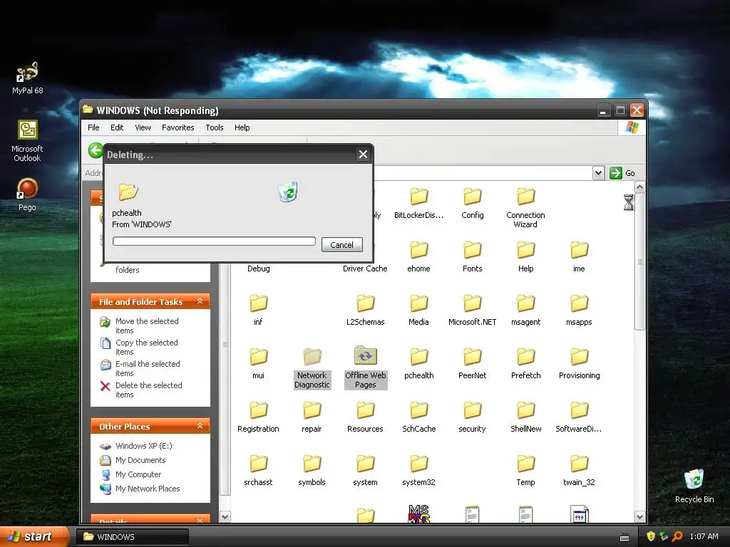Click the task pane scroll down arrow
Image resolution: width=730 pixels, height=547 pixels.
[225, 517]
